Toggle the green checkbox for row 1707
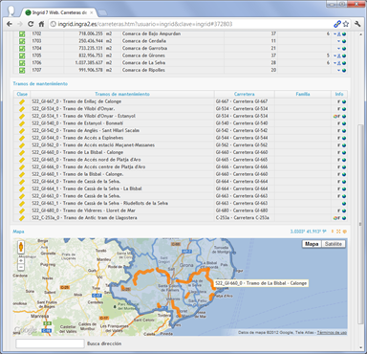This screenshot has height=354, width=367. point(22,70)
